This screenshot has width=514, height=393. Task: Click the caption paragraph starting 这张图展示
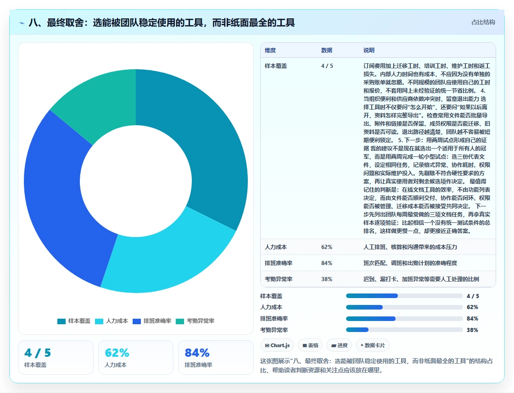[x=377, y=365]
